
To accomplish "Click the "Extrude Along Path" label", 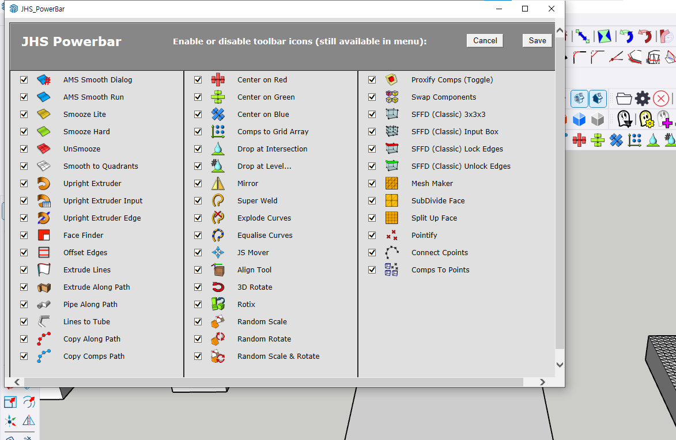I will (x=97, y=287).
